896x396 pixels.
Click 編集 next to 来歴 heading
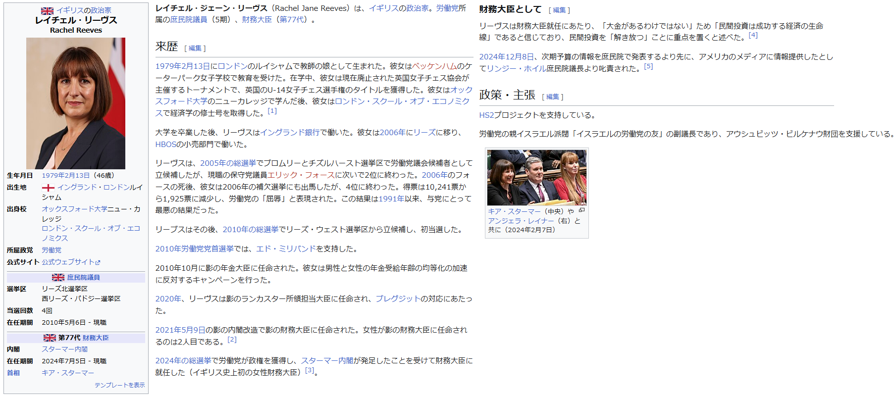point(195,49)
